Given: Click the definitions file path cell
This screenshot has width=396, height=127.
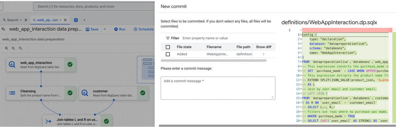Looking at the screenshot, I should [244, 54].
